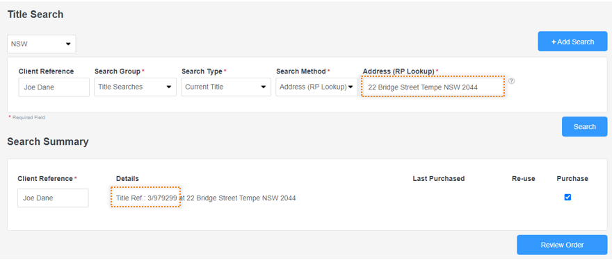
Task: Focus the Client Reference field in the search form
Action: (54, 87)
